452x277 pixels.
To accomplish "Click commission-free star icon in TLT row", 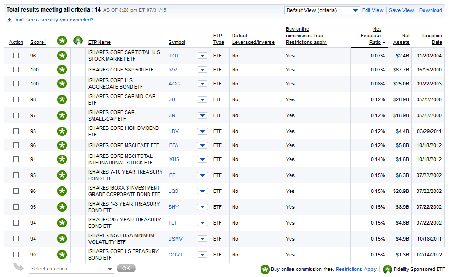I will (62, 223).
